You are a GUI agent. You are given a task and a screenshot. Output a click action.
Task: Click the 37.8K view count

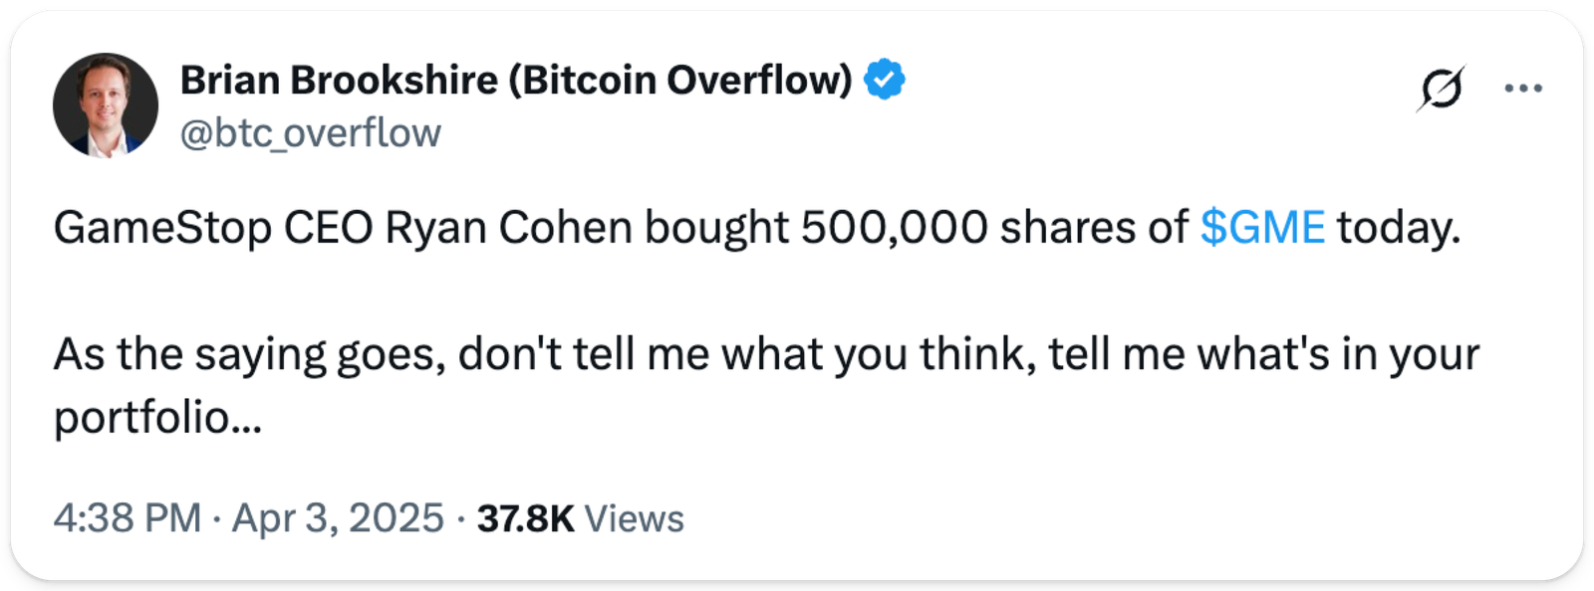(525, 518)
